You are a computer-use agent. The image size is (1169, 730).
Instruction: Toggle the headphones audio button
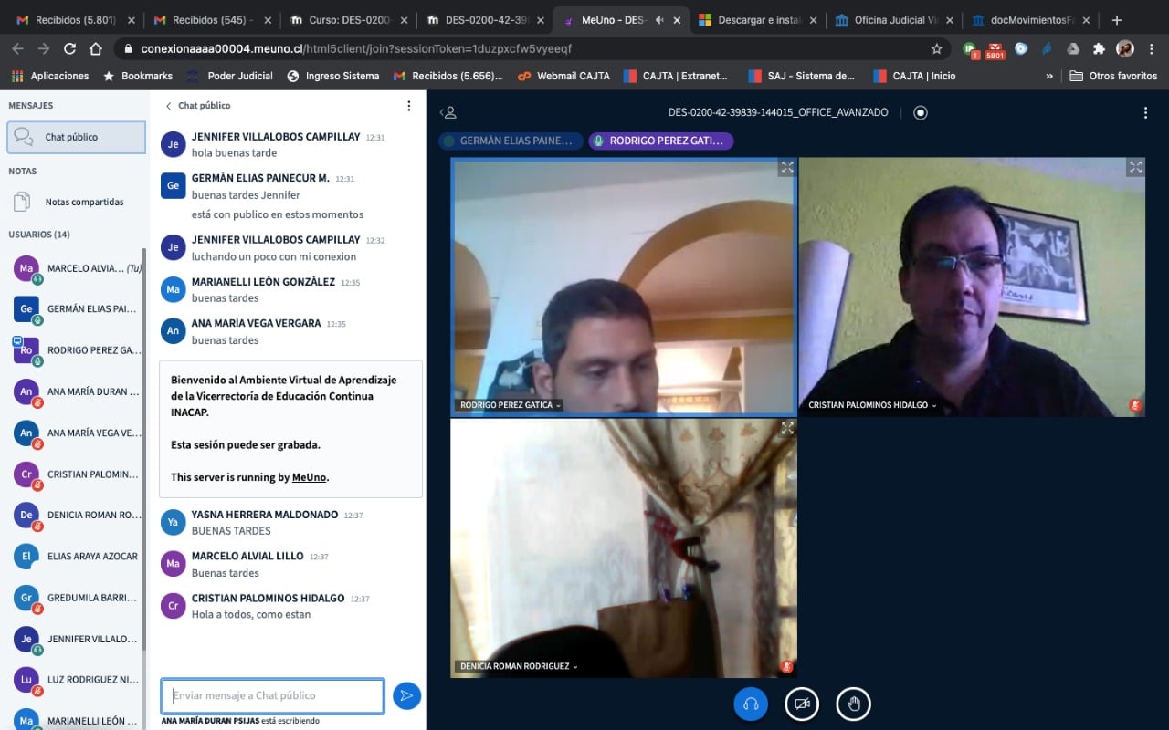(x=751, y=704)
